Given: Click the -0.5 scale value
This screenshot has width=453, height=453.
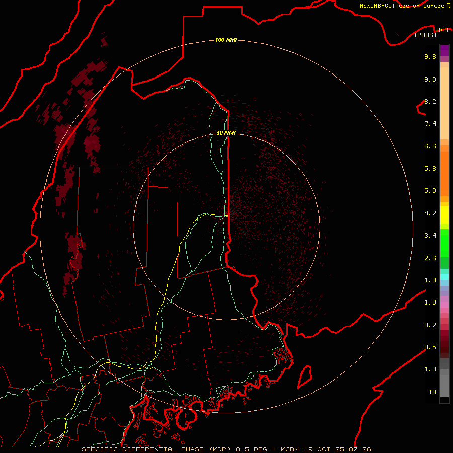Looking at the screenshot, I should pyautogui.click(x=428, y=347).
